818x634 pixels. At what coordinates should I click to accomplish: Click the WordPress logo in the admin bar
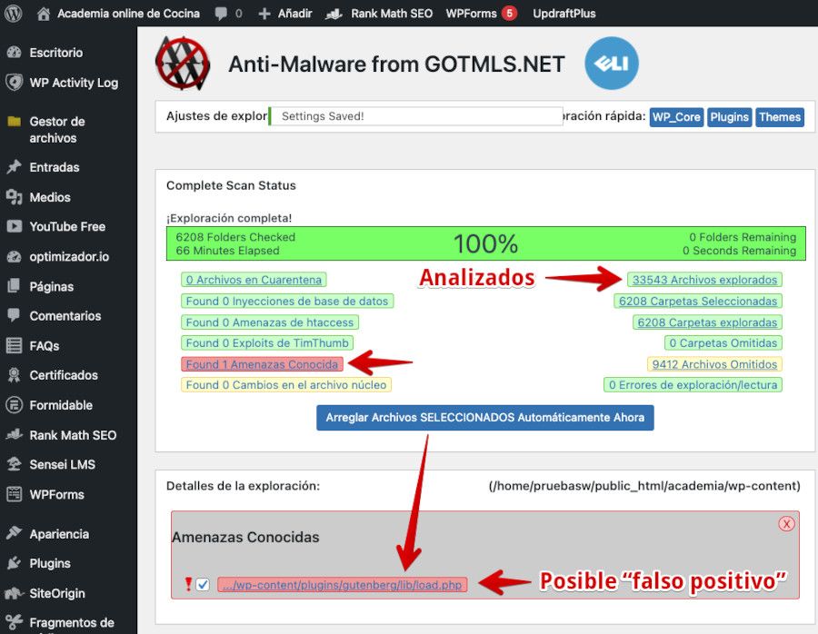coord(14,13)
